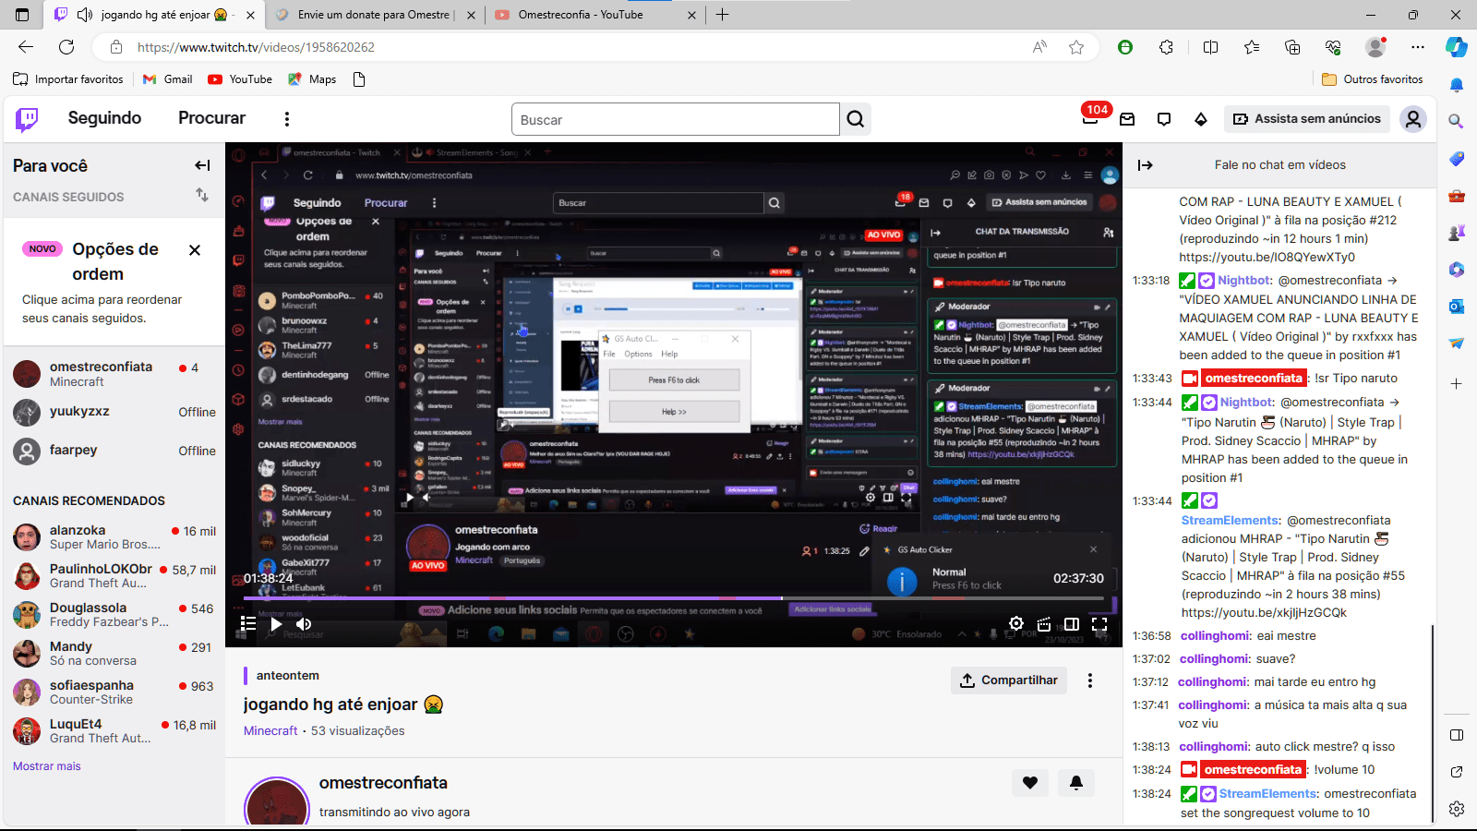The image size is (1477, 831).
Task: Close the Opções de ordem popup
Action: [x=195, y=250]
